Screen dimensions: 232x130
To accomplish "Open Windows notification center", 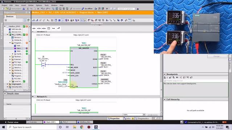I will click(228, 127).
